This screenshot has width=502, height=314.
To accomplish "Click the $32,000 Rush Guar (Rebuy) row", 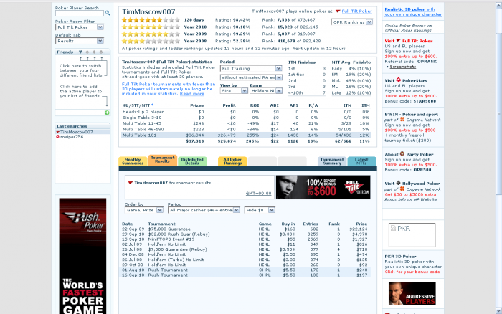I will [x=245, y=234].
